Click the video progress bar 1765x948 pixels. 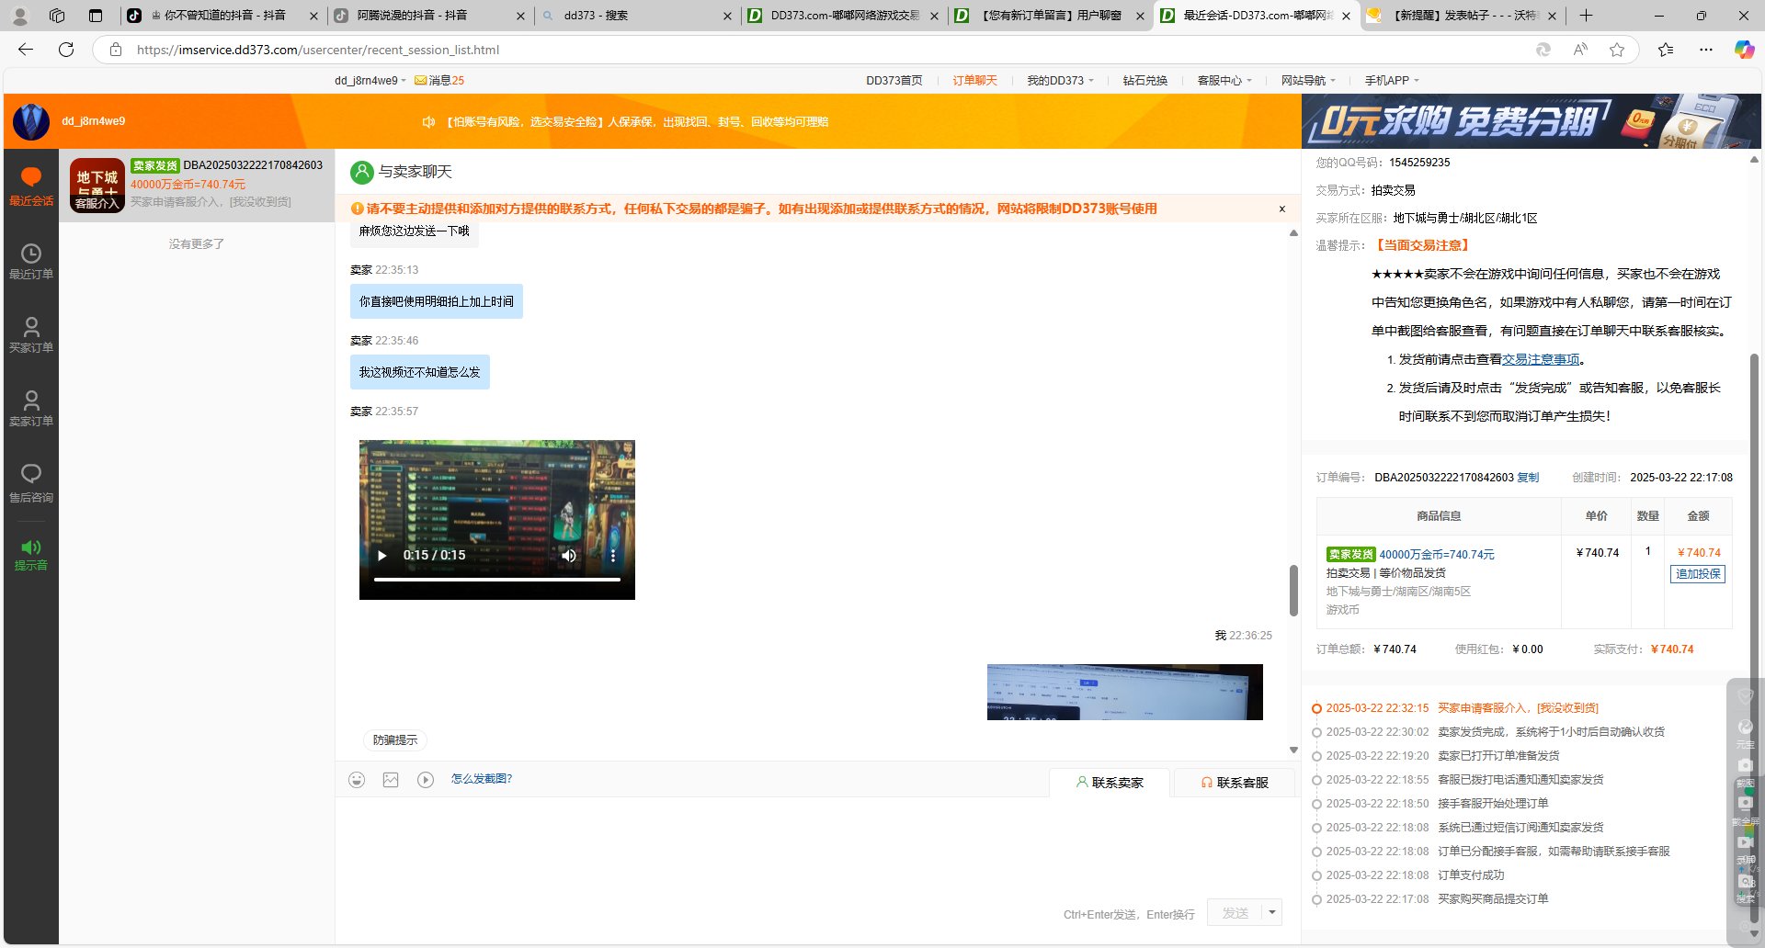[x=497, y=580]
